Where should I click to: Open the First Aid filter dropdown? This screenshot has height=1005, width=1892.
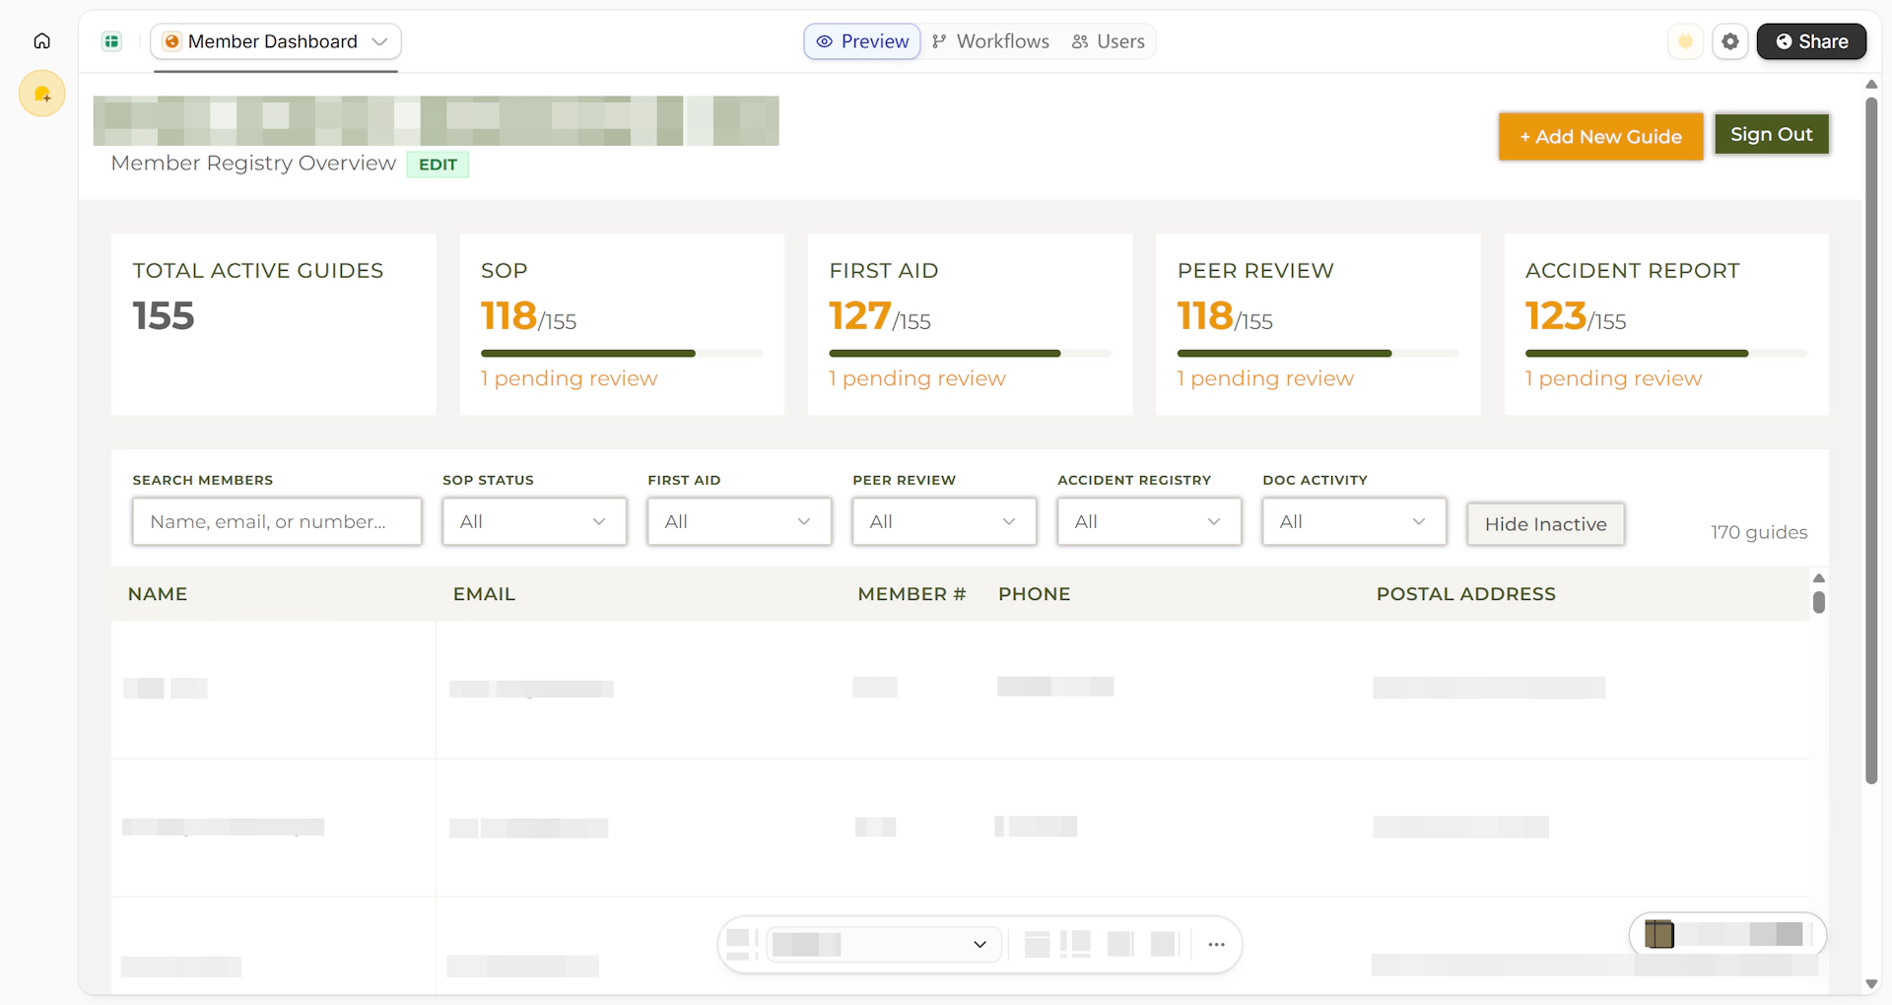739,521
